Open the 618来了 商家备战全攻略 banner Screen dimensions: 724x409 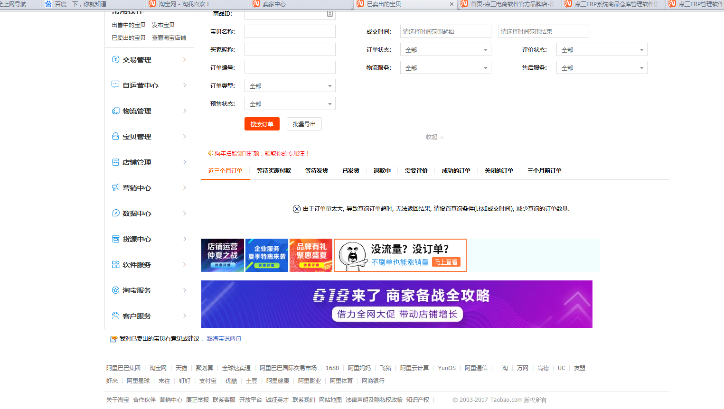397,304
